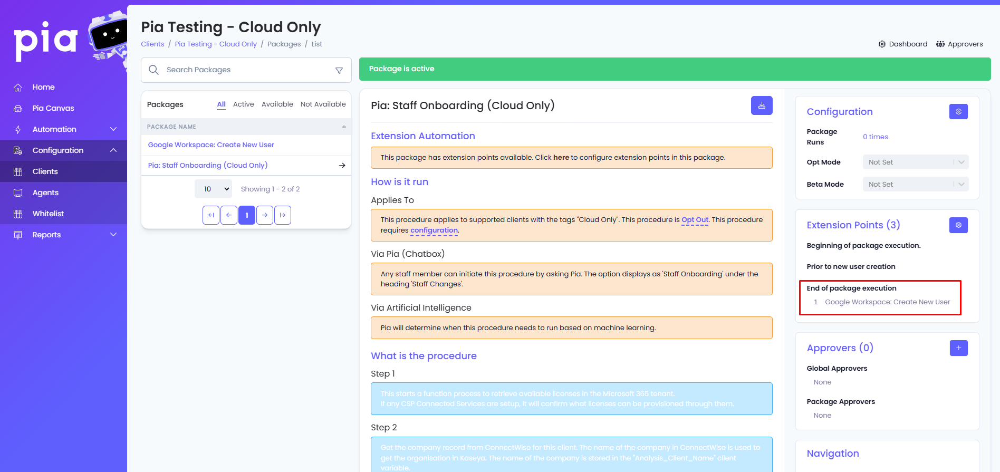Click the search magnifier icon
This screenshot has width=1000, height=472.
coord(153,70)
